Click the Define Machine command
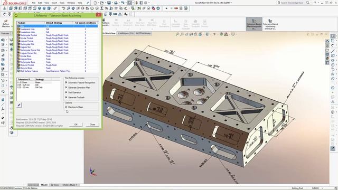 tap(6, 23)
